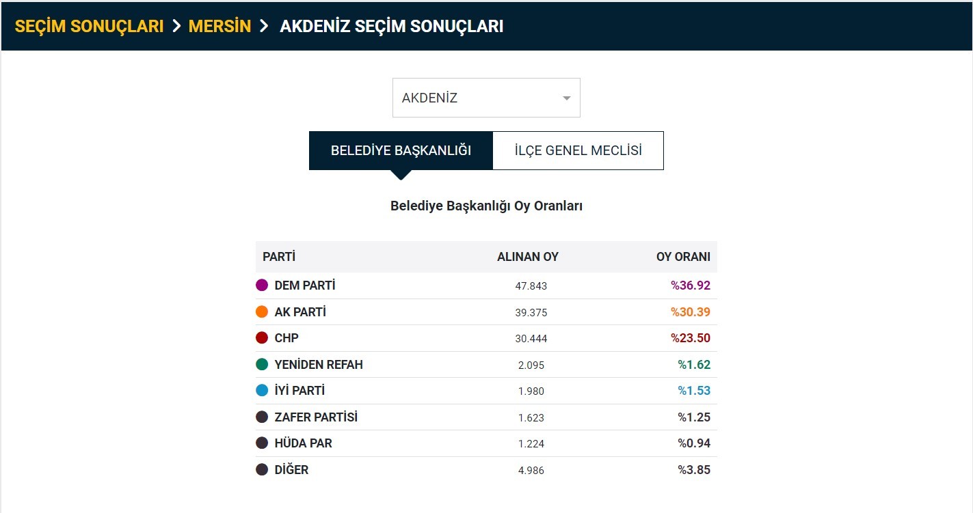
Task: Click the red CHP party dot
Action: point(262,338)
